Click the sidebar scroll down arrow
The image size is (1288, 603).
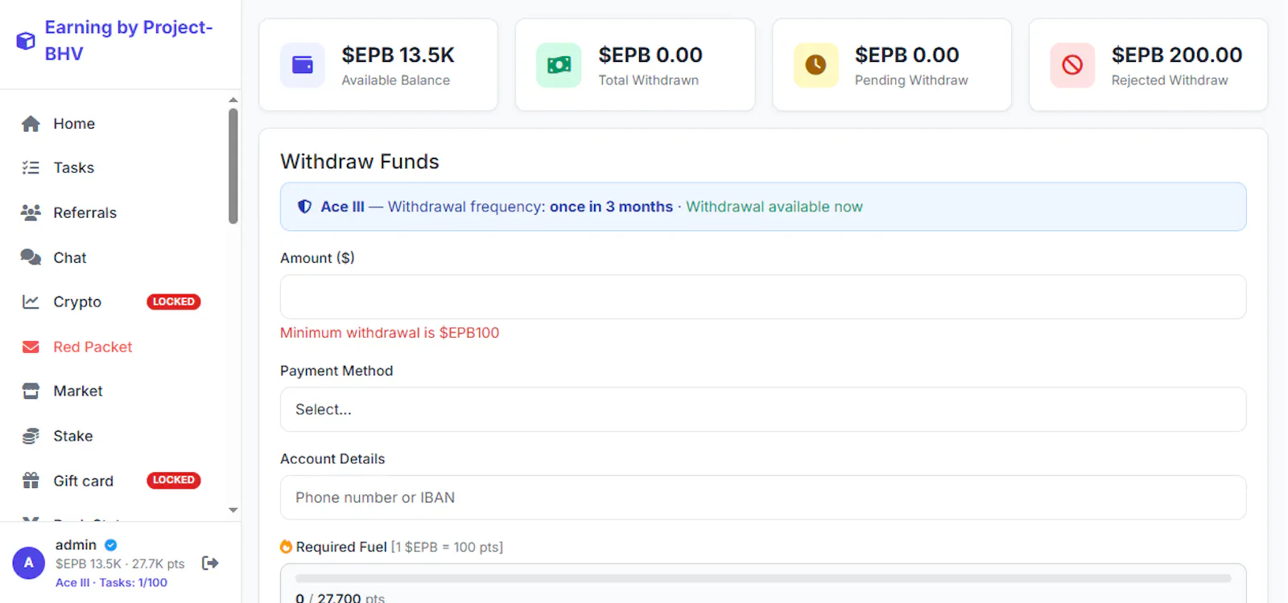(x=233, y=510)
